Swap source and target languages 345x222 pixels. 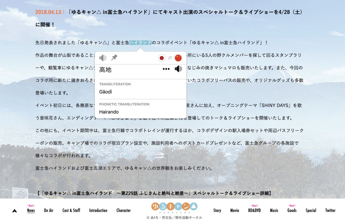(170, 58)
